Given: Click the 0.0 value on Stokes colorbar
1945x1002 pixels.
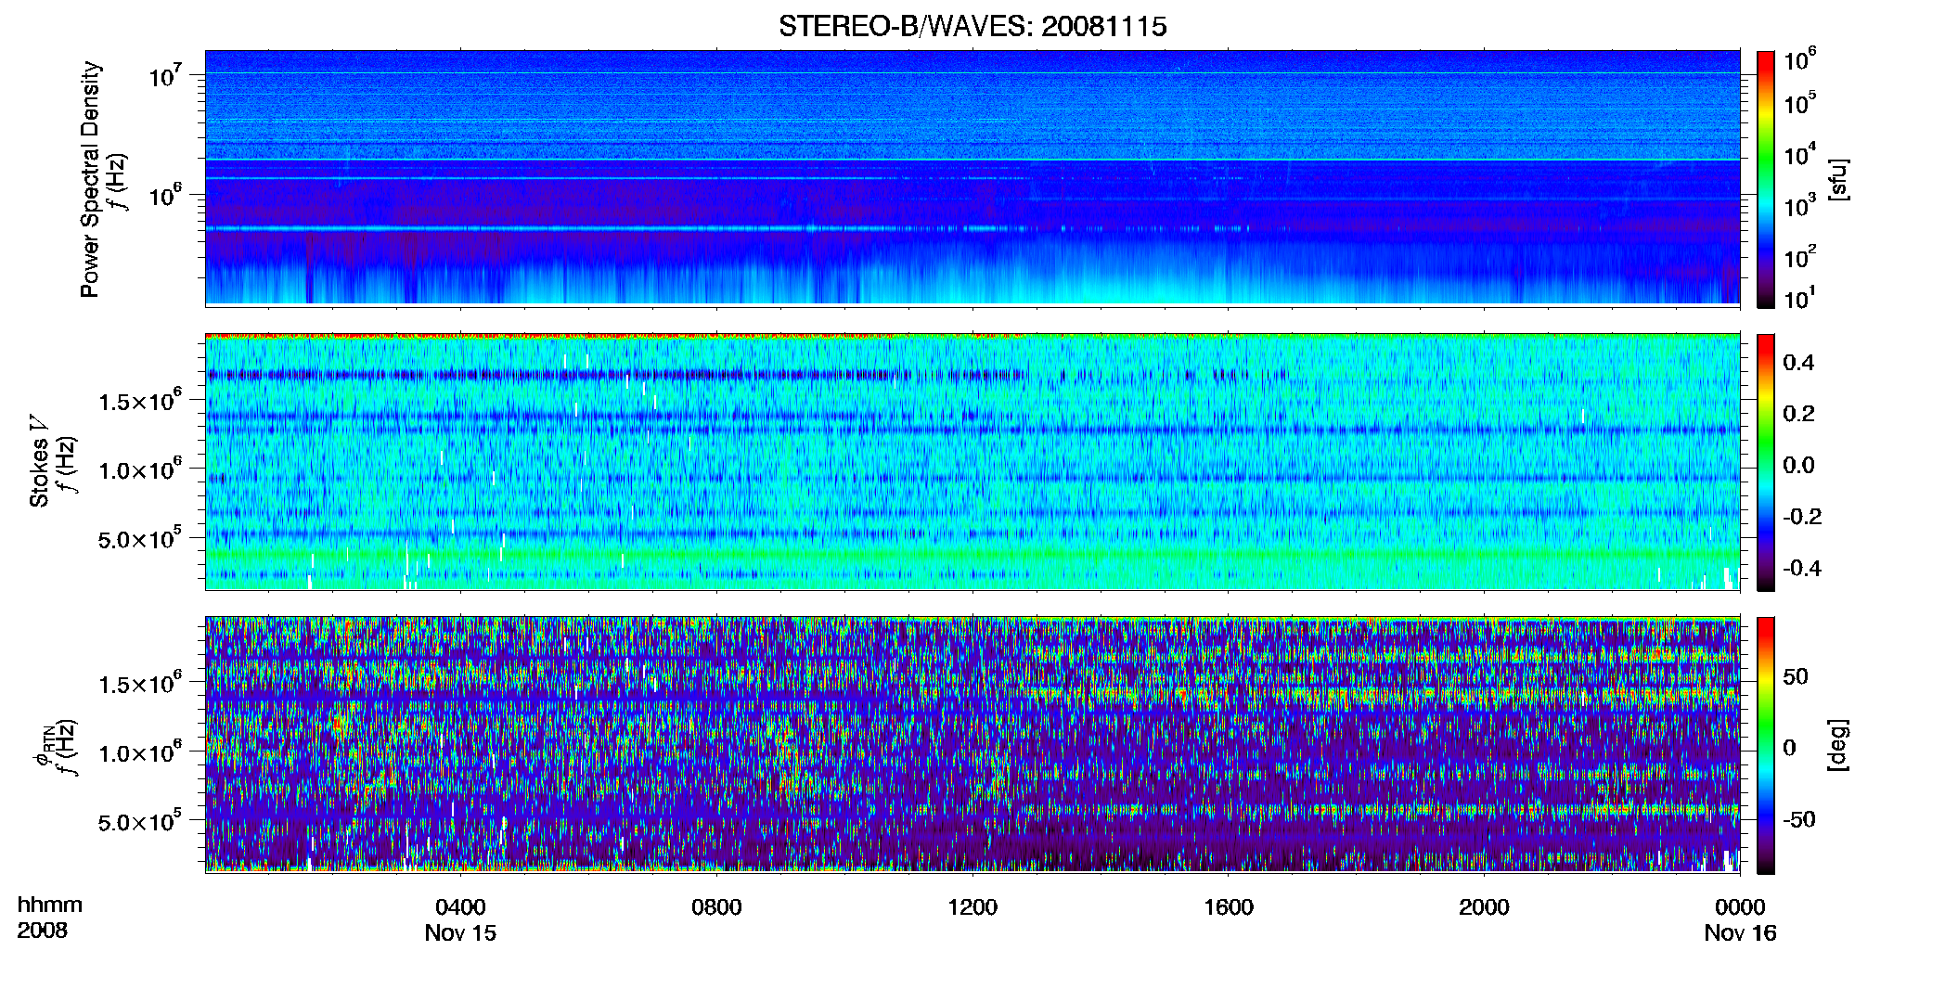Looking at the screenshot, I should point(1798,465).
